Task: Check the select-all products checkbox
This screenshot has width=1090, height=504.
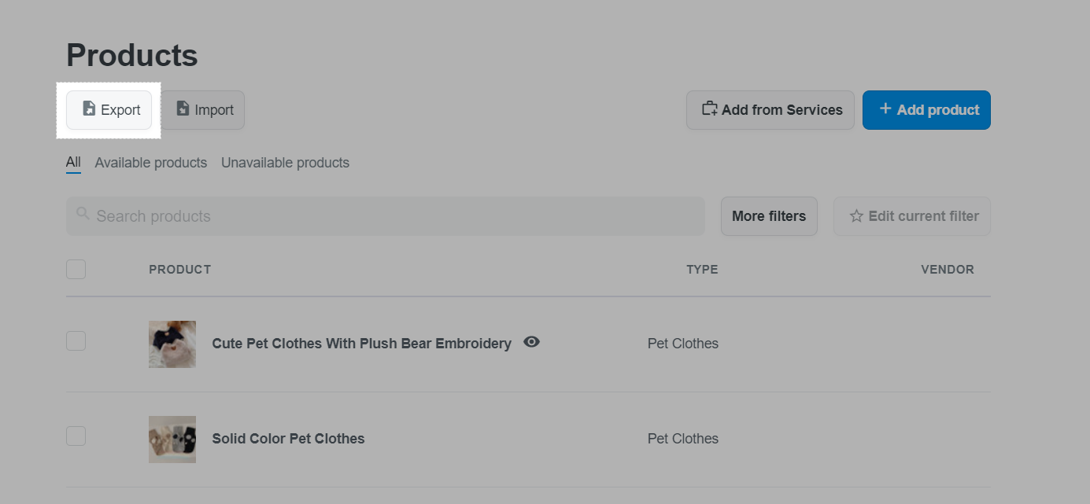Action: tap(76, 270)
